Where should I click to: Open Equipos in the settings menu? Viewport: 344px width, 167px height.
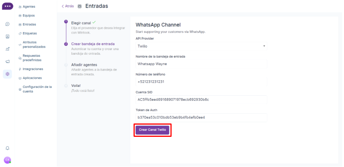pos(29,16)
